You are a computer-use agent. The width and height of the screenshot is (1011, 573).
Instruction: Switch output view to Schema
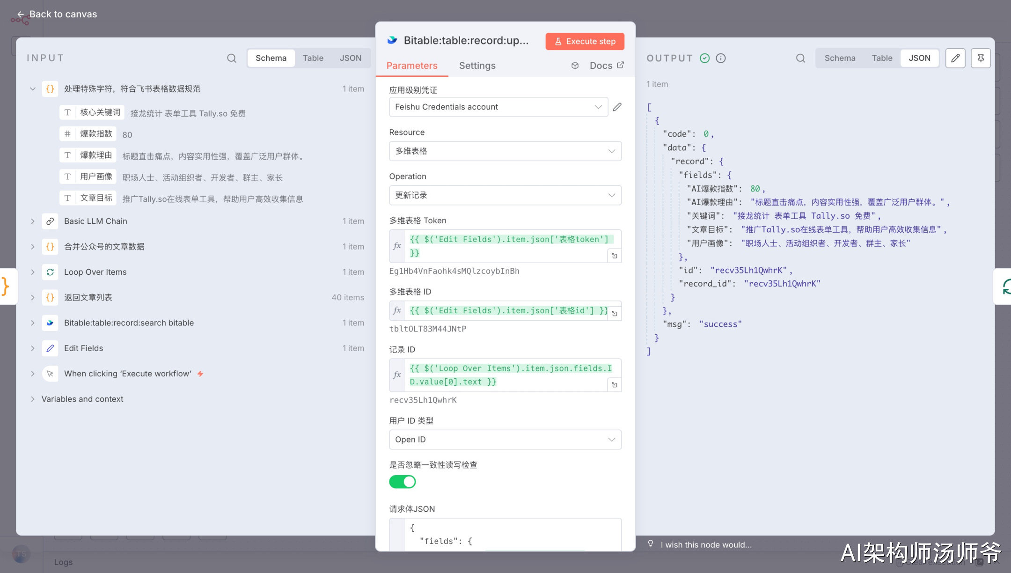click(840, 58)
